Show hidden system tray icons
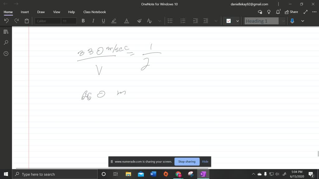Image resolution: width=319 pixels, height=179 pixels. click(x=253, y=174)
